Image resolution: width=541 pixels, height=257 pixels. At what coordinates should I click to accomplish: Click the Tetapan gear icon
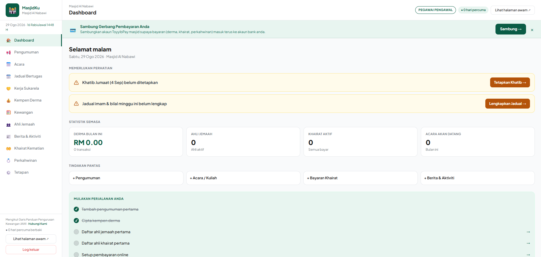(8, 172)
